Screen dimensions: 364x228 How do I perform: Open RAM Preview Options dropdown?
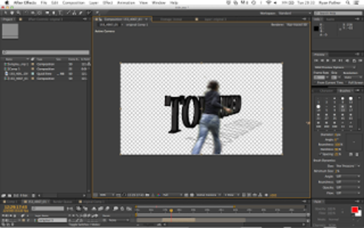pyautogui.click(x=335, y=67)
